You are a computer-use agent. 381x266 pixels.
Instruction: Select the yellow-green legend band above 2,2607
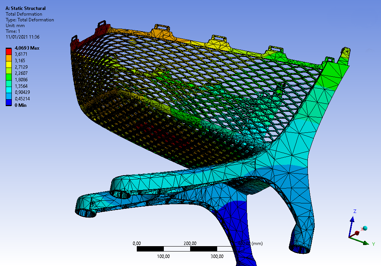pyautogui.click(x=9, y=70)
